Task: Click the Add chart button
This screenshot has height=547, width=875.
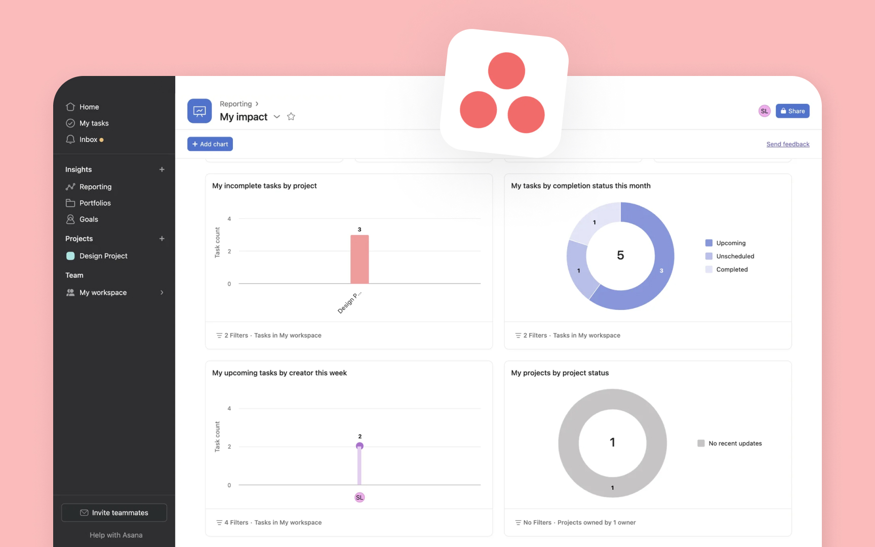Action: click(210, 144)
